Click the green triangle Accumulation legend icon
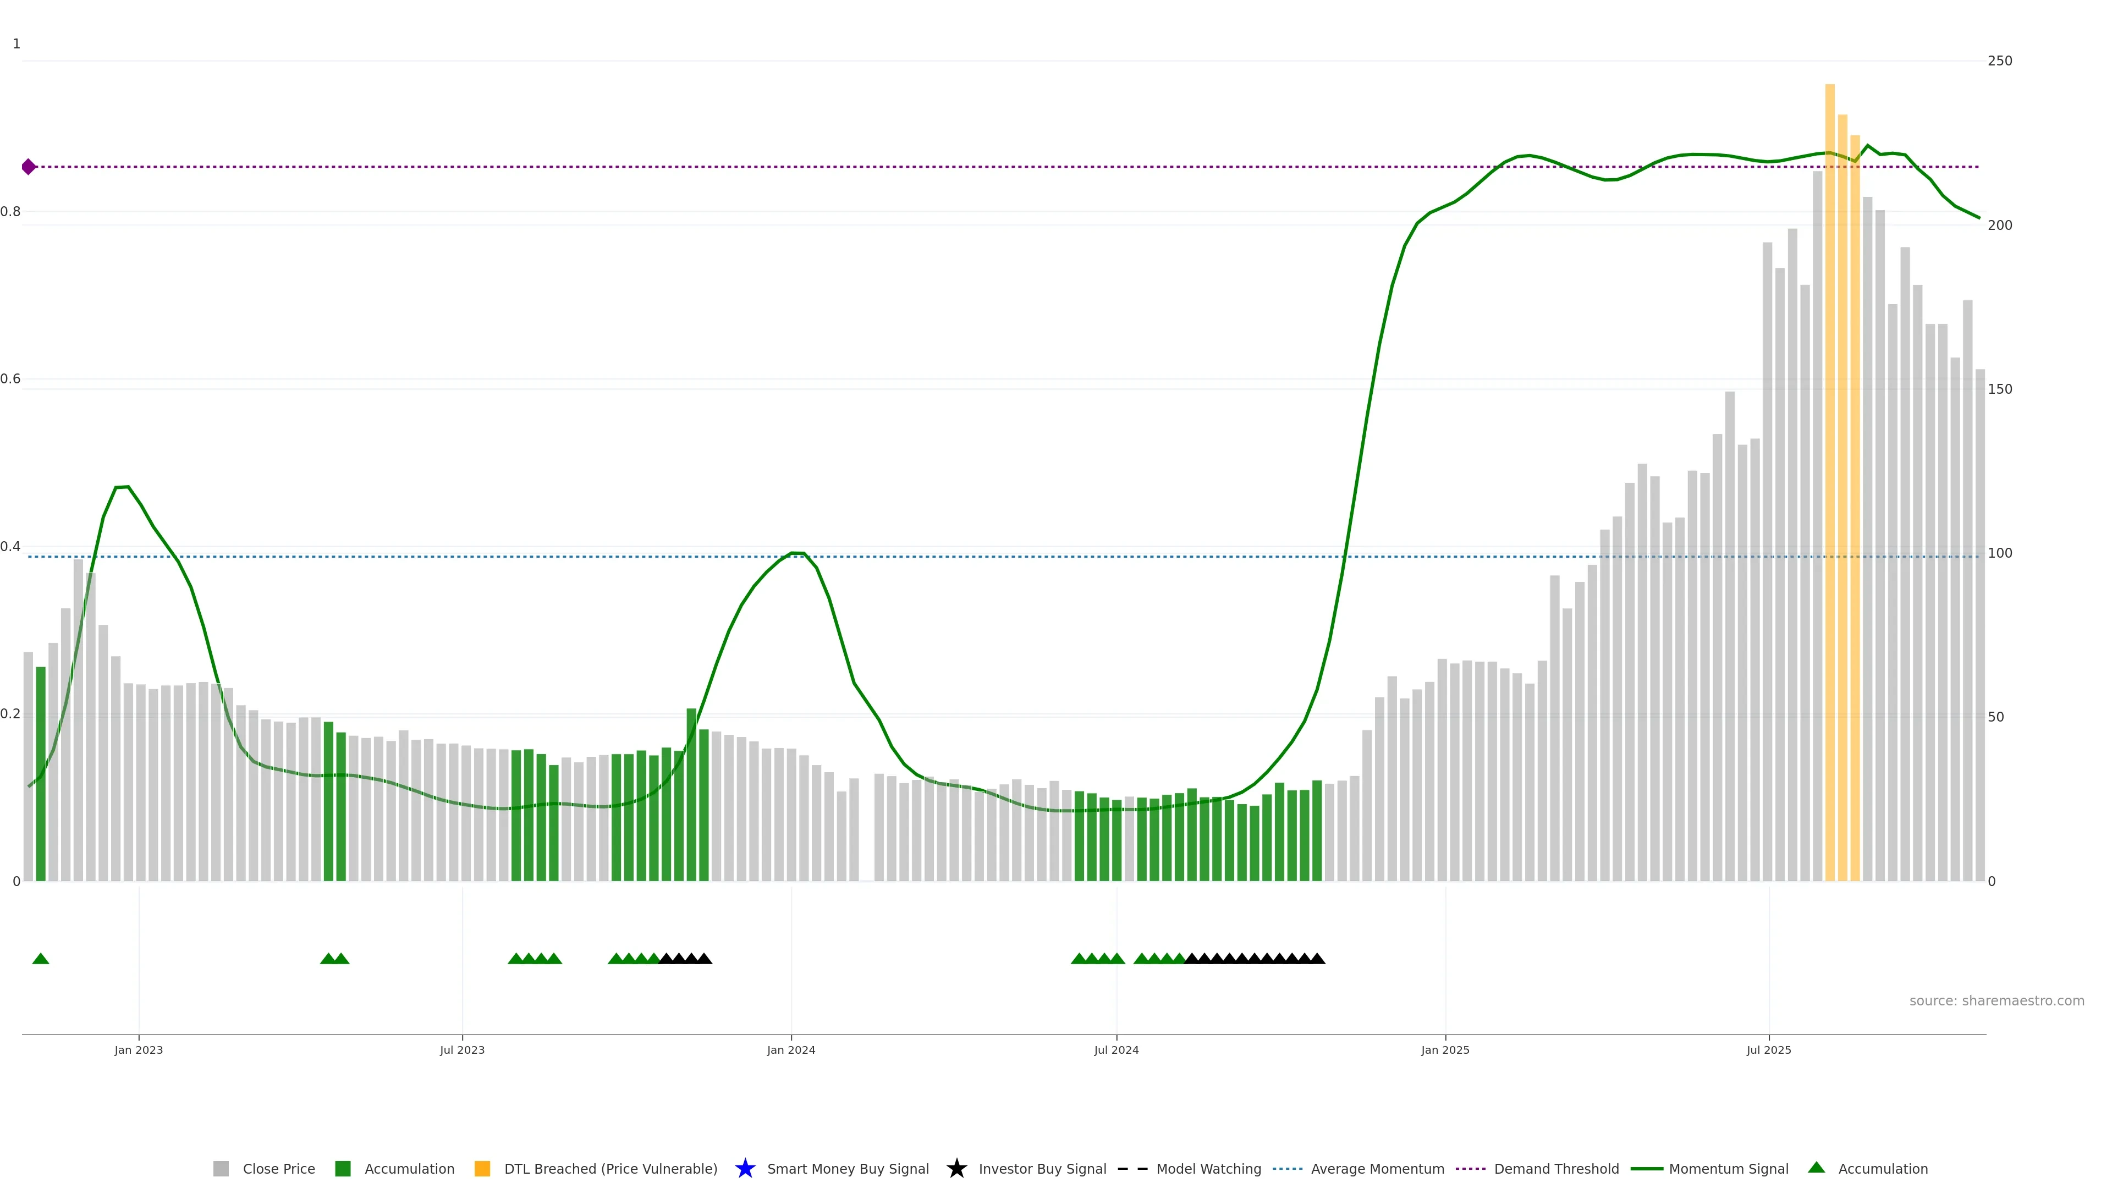Image resolution: width=2112 pixels, height=1188 pixels. coord(1816,1168)
